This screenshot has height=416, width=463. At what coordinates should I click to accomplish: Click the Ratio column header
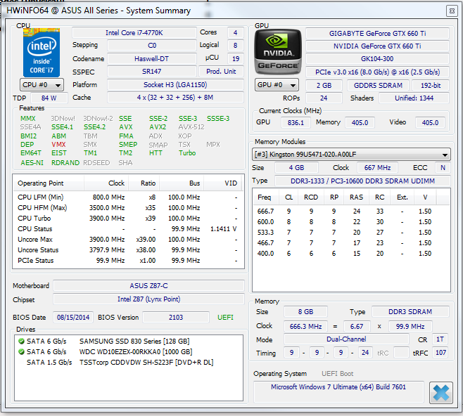[144, 183]
